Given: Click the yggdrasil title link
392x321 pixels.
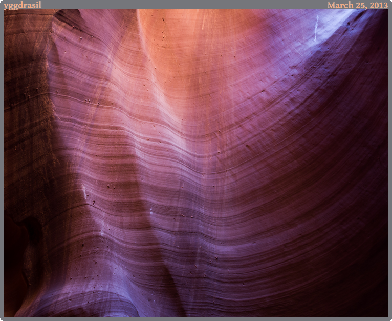Looking at the screenshot, I should (x=23, y=5).
